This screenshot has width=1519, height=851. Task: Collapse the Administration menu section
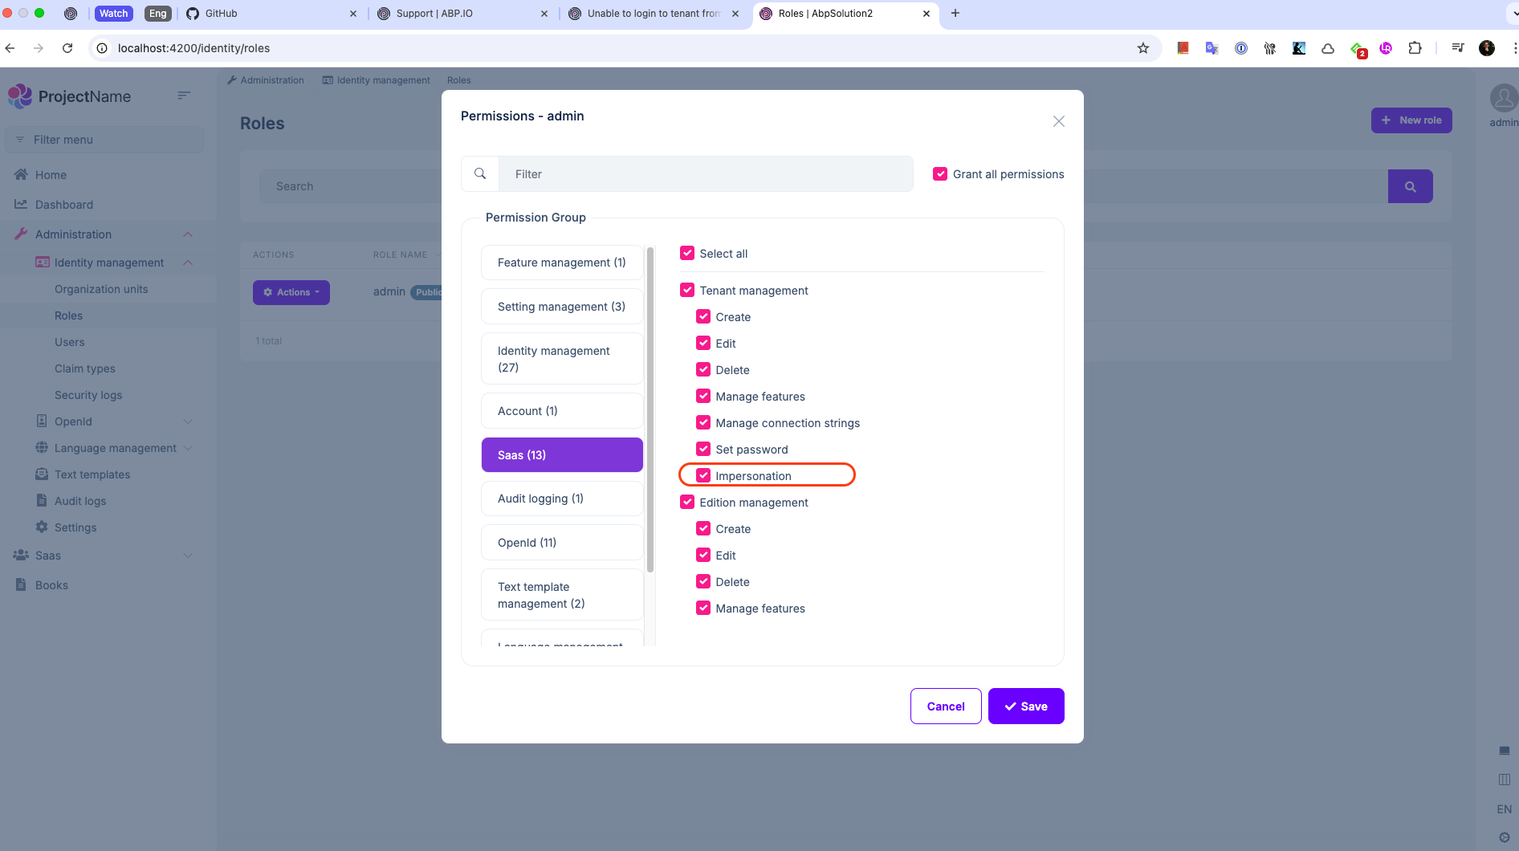[188, 234]
